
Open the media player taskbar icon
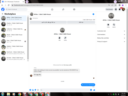point(14,94)
